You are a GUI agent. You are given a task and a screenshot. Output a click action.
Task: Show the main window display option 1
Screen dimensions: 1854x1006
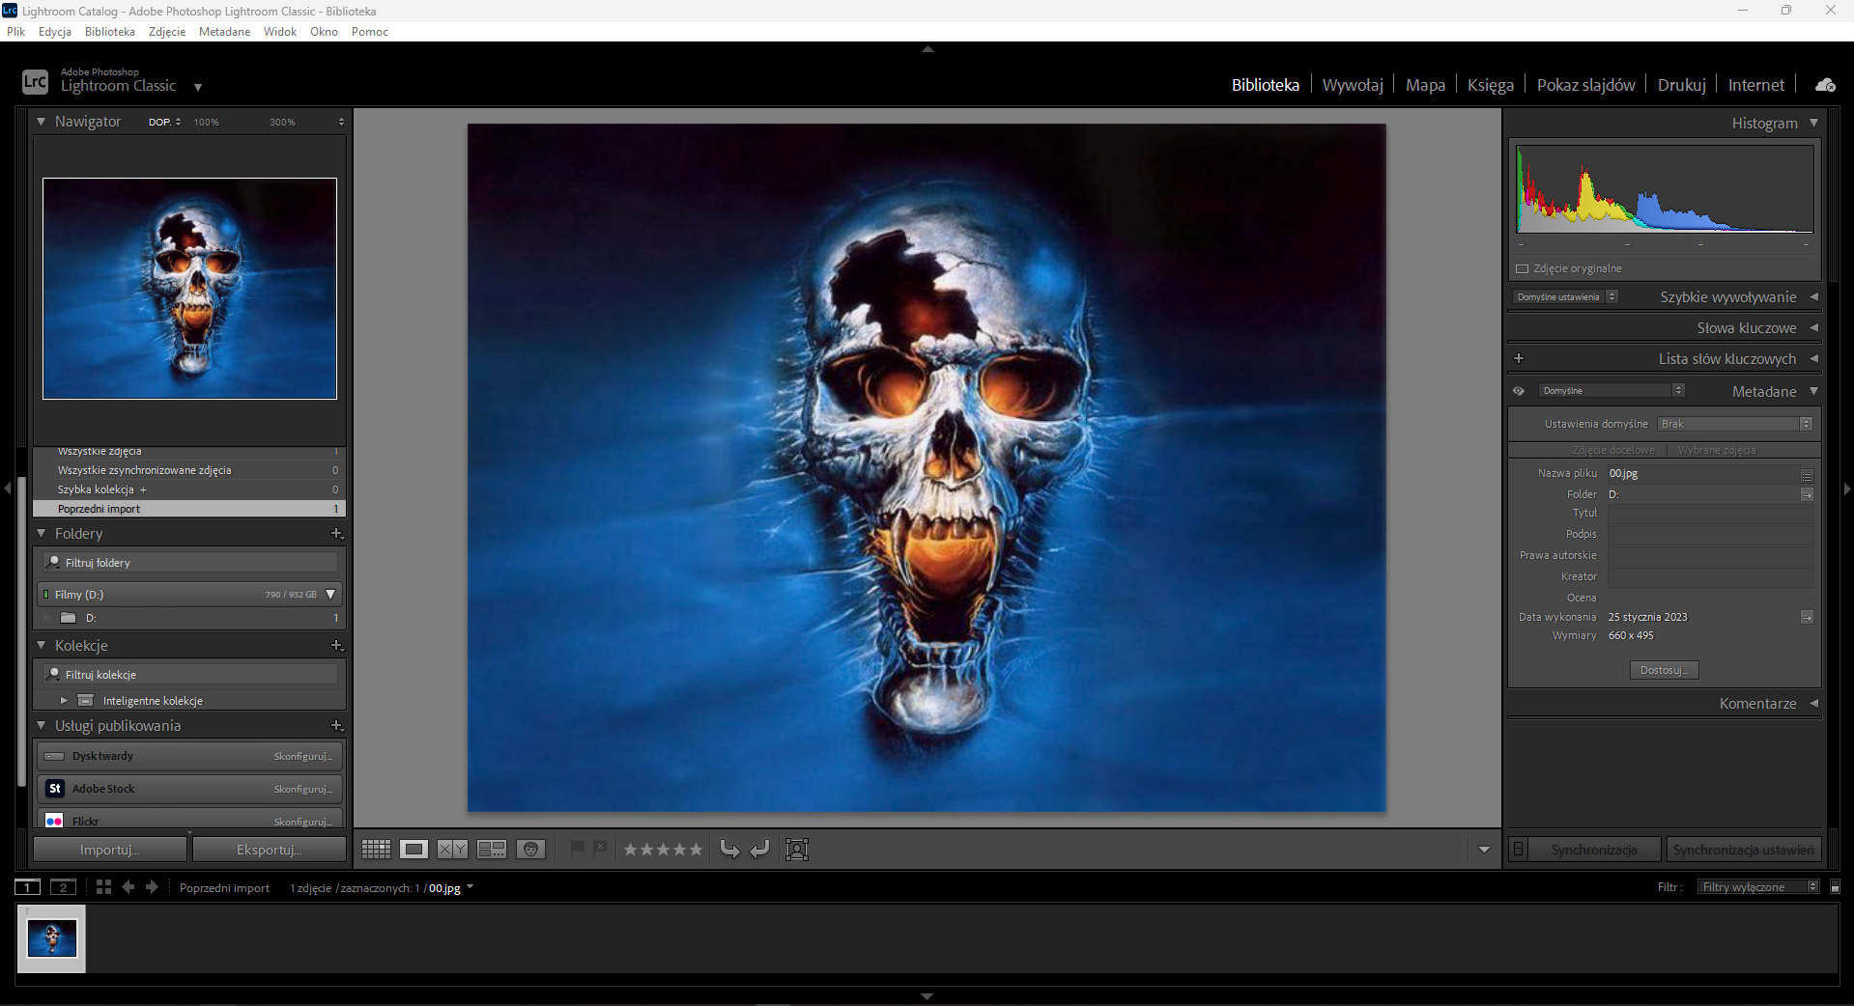click(27, 887)
